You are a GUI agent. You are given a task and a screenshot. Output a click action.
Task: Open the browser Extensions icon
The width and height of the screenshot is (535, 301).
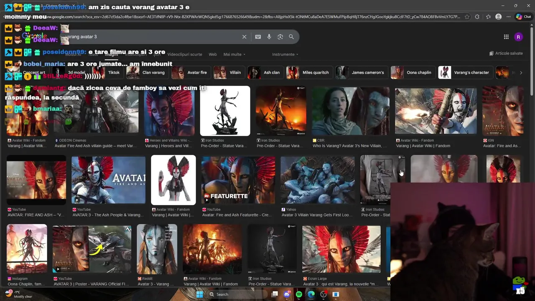pos(477,17)
